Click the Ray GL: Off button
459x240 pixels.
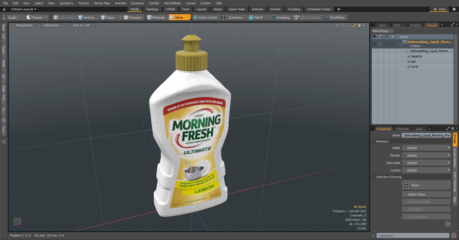click(81, 26)
